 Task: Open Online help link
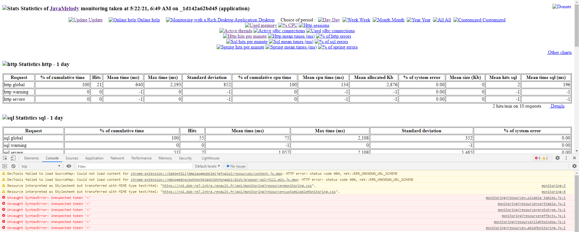[134, 20]
